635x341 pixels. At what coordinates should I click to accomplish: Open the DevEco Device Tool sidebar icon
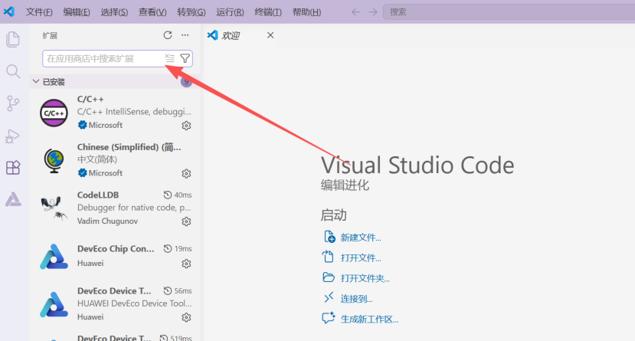[13, 199]
